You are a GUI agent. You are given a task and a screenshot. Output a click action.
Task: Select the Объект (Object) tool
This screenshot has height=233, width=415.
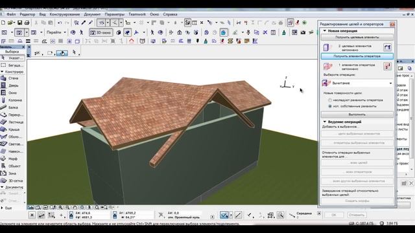[x=12, y=166]
